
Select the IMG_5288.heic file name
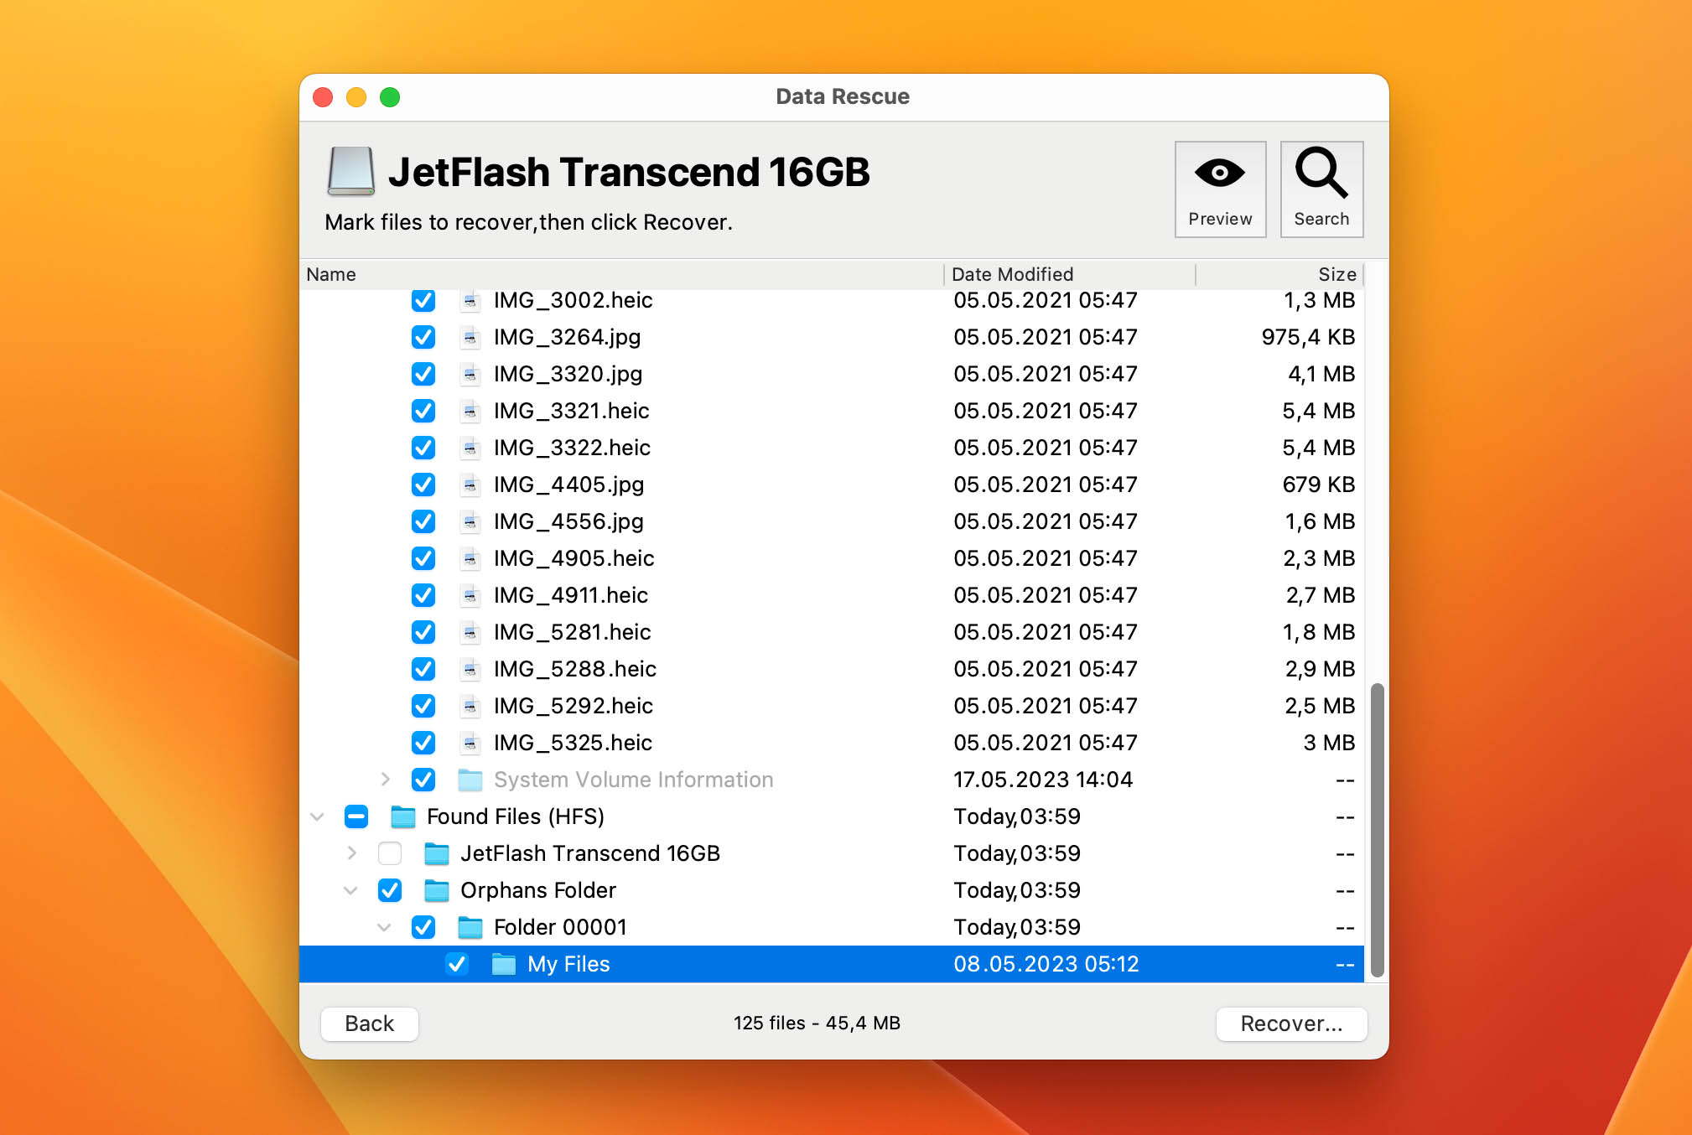coord(574,669)
